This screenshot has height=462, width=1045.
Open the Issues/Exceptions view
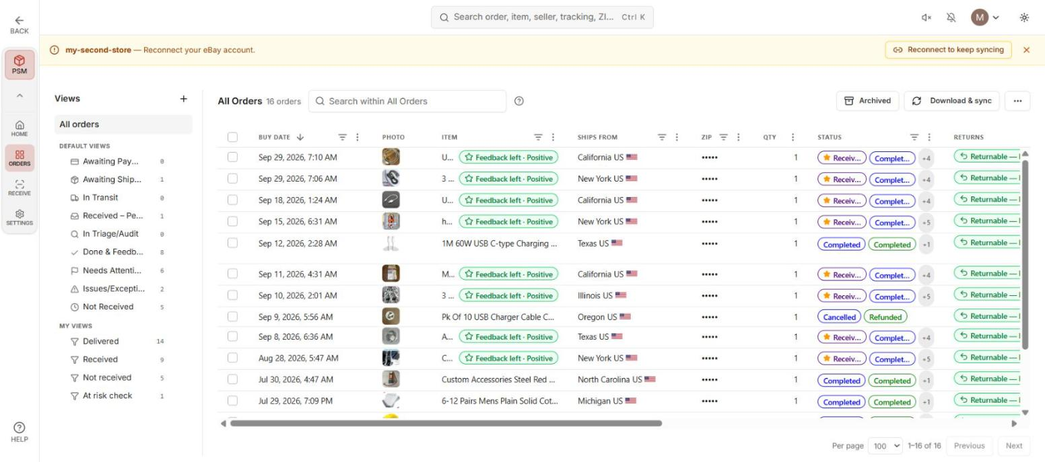pyautogui.click(x=119, y=288)
